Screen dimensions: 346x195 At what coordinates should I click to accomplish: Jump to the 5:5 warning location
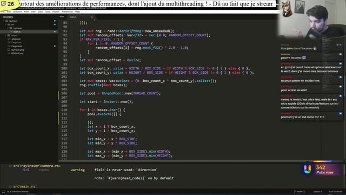[26, 170]
